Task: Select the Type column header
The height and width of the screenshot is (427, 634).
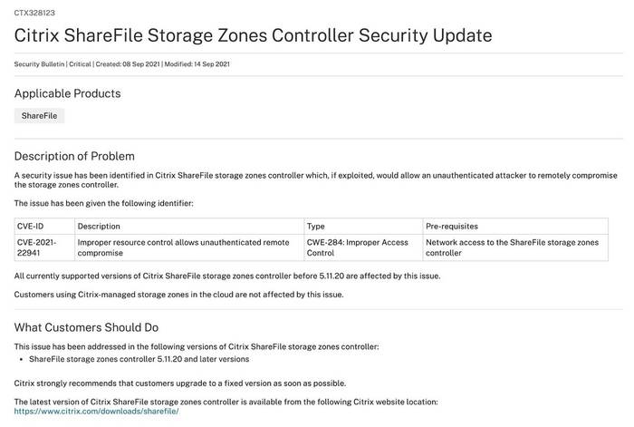Action: pyautogui.click(x=363, y=227)
